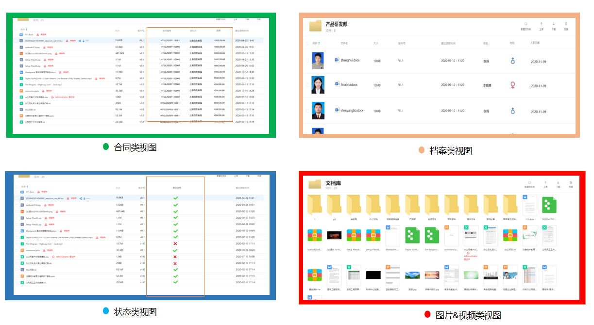Open zhanghui.docx file link

[x=350, y=60]
